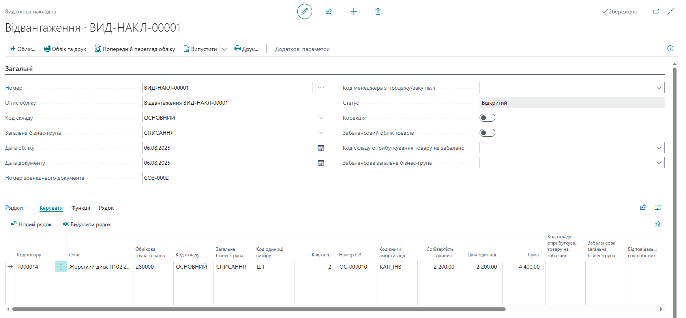The width and height of the screenshot is (686, 318).
Task: Open document in new window icon
Action: click(x=656, y=11)
